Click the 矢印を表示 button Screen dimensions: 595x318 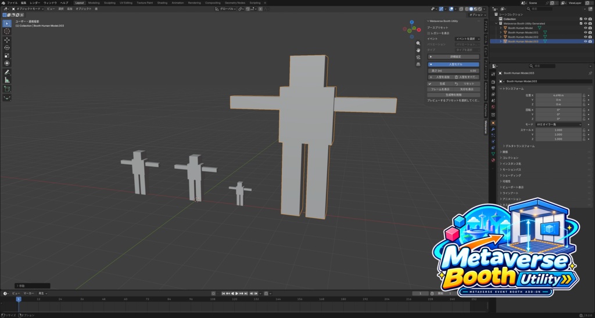coord(467,89)
